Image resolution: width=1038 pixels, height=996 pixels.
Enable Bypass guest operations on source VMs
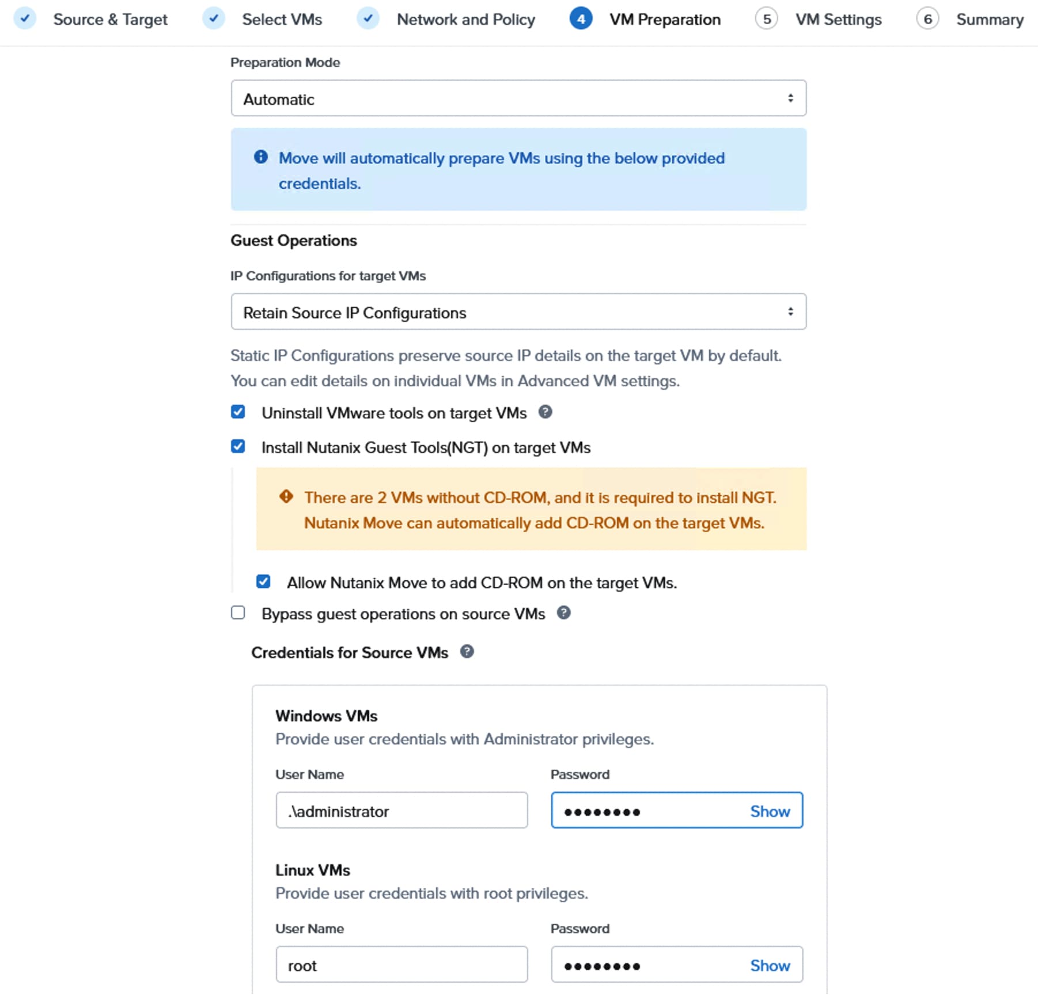tap(237, 613)
